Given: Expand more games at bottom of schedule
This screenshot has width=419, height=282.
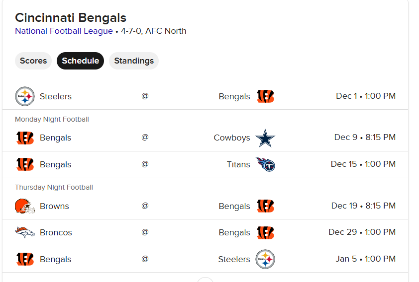Looking at the screenshot, I should (205, 280).
